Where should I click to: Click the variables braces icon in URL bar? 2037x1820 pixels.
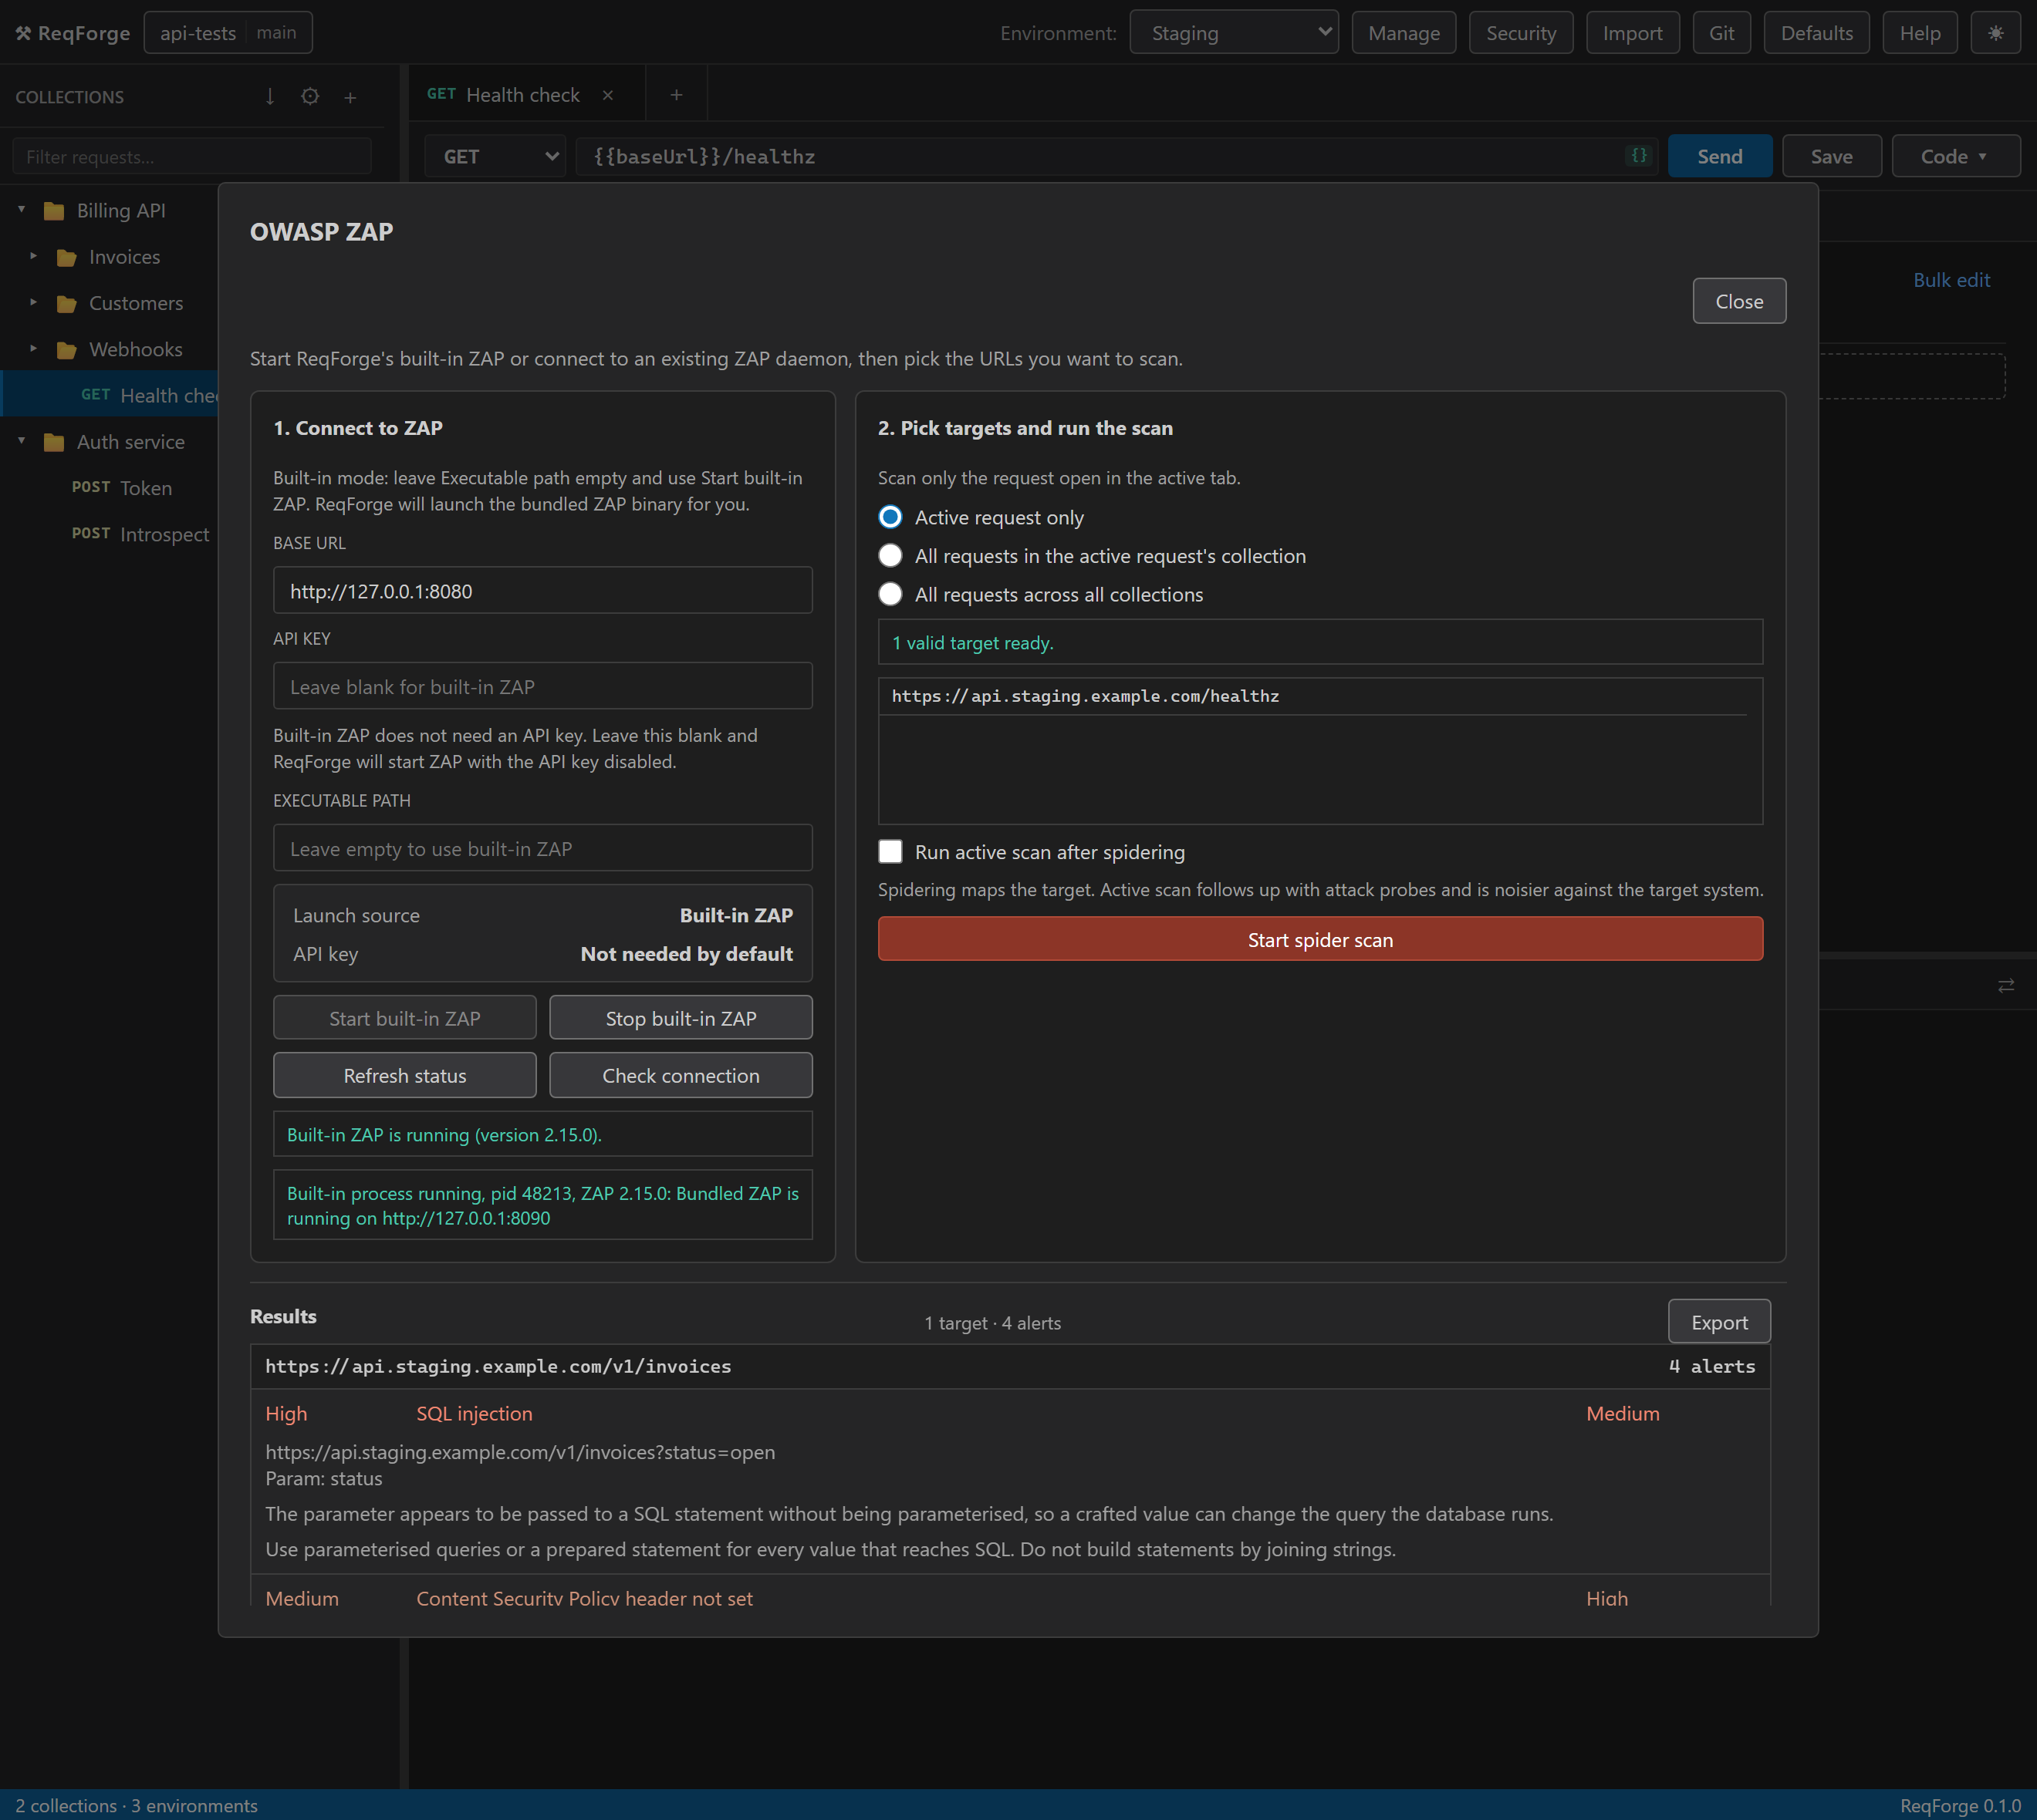pos(1639,156)
